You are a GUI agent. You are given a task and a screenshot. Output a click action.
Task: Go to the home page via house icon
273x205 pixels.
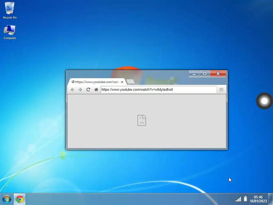(96, 90)
